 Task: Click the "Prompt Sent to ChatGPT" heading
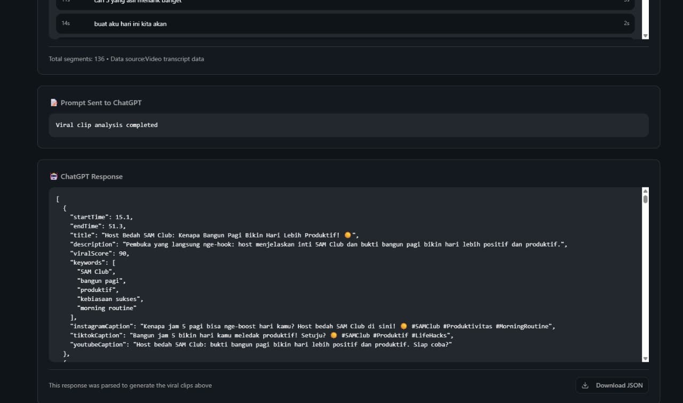coord(101,102)
